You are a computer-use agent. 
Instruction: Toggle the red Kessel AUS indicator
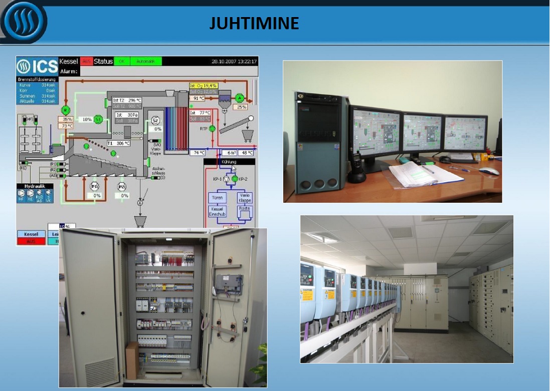tap(87, 61)
